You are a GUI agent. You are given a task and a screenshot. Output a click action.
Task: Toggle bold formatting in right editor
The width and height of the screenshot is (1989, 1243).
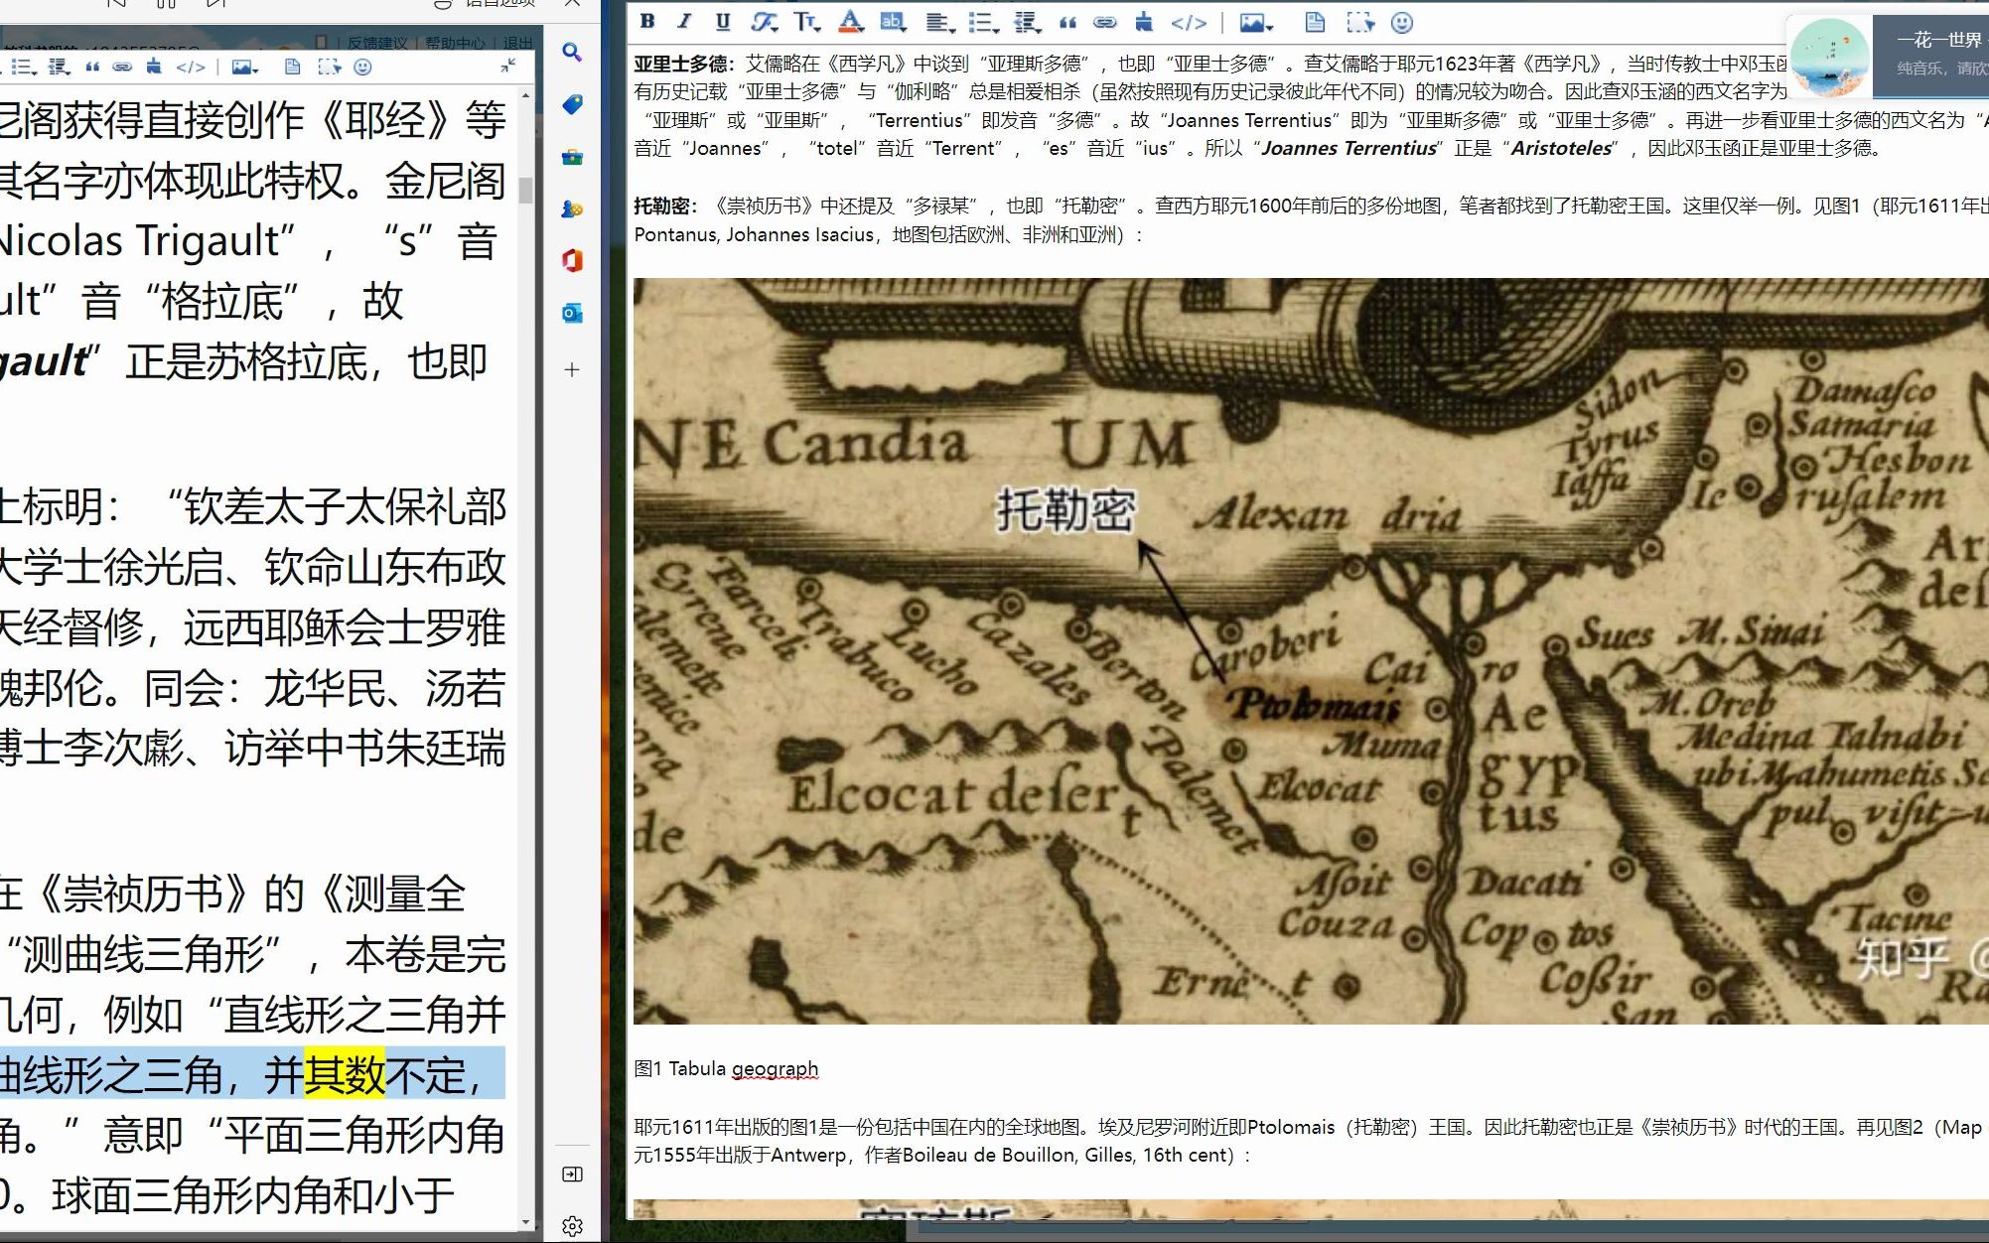coord(647,22)
